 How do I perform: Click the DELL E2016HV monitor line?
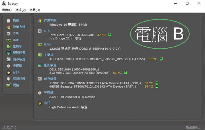74,69
